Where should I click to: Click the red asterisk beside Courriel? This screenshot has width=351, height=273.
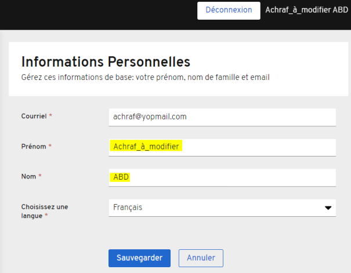click(50, 116)
